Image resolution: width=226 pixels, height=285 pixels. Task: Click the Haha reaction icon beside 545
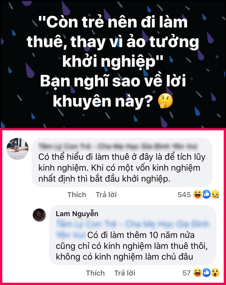pos(198,195)
